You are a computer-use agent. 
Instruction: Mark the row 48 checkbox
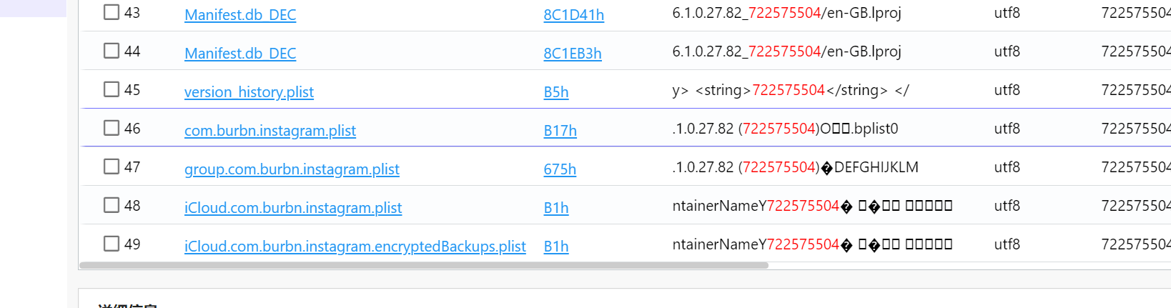(x=112, y=205)
